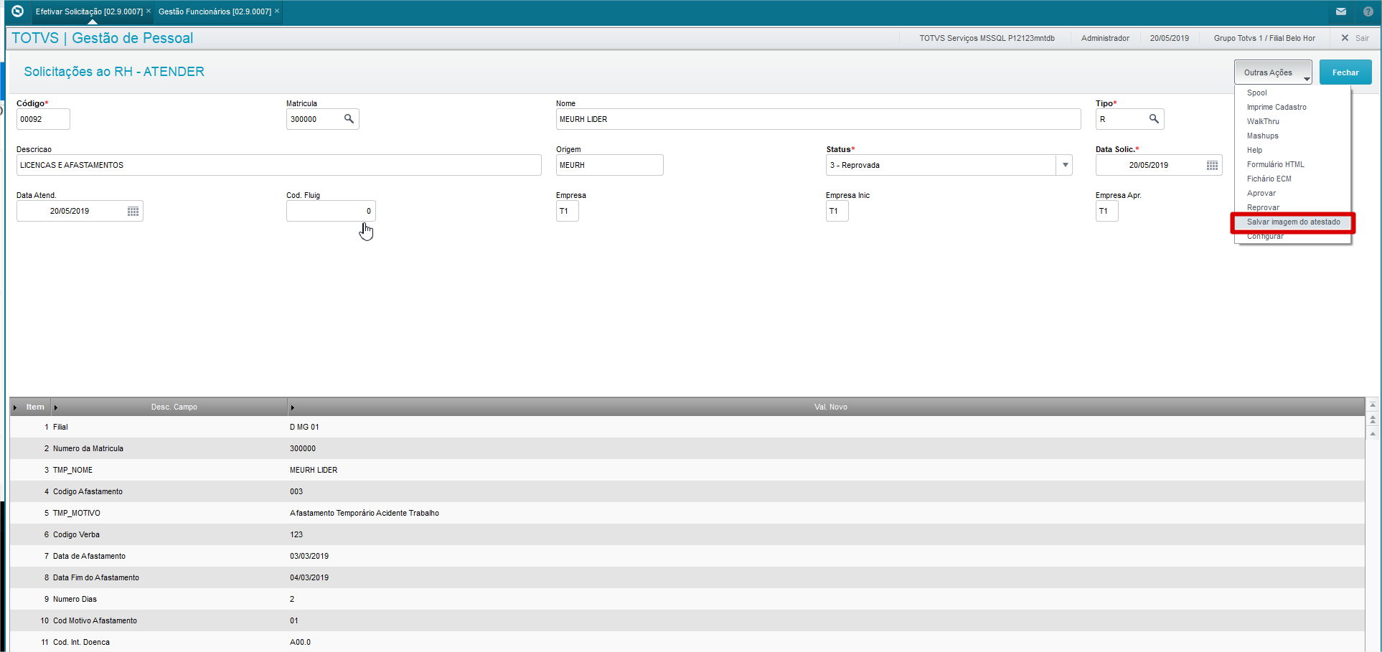Screen dimensions: 1382x652
Task: Choose Reprovar in the actions menu
Action: click(x=1262, y=207)
